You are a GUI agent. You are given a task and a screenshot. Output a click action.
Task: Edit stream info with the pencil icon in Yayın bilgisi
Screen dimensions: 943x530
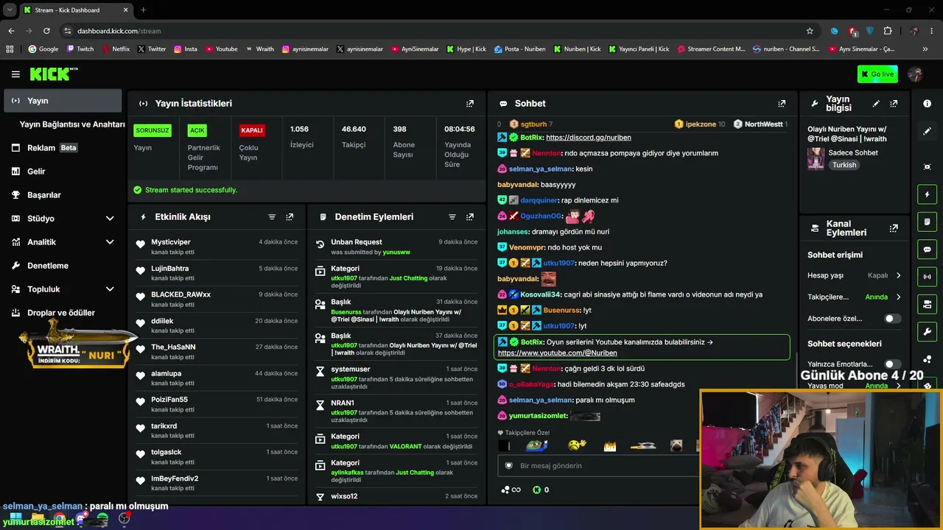(876, 104)
